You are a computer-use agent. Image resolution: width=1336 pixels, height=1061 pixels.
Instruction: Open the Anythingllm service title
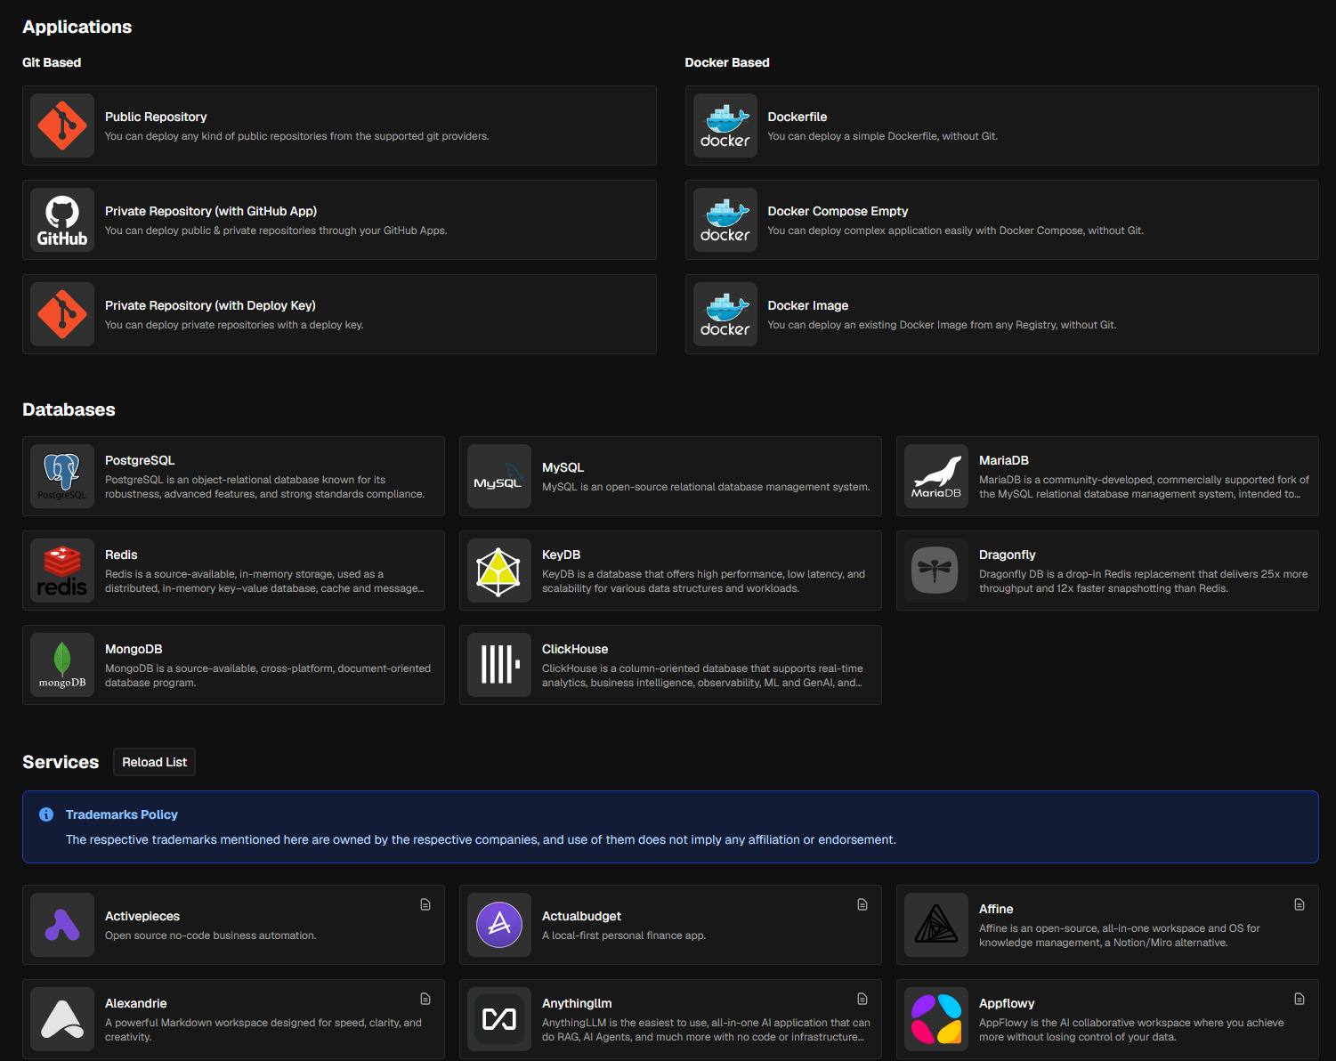(x=577, y=1003)
